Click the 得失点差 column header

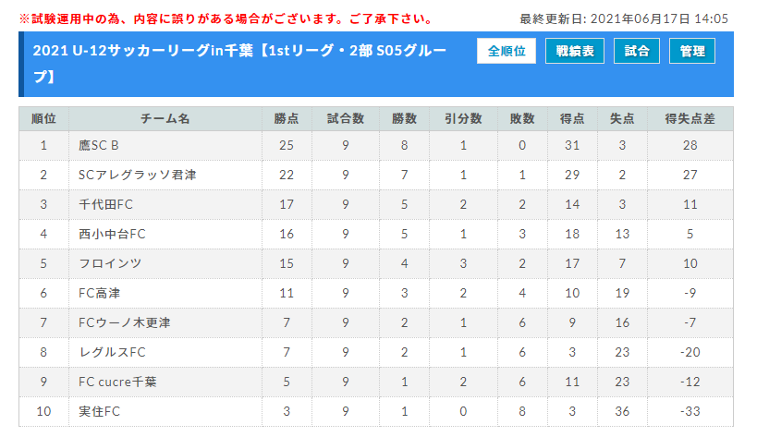pyautogui.click(x=690, y=118)
